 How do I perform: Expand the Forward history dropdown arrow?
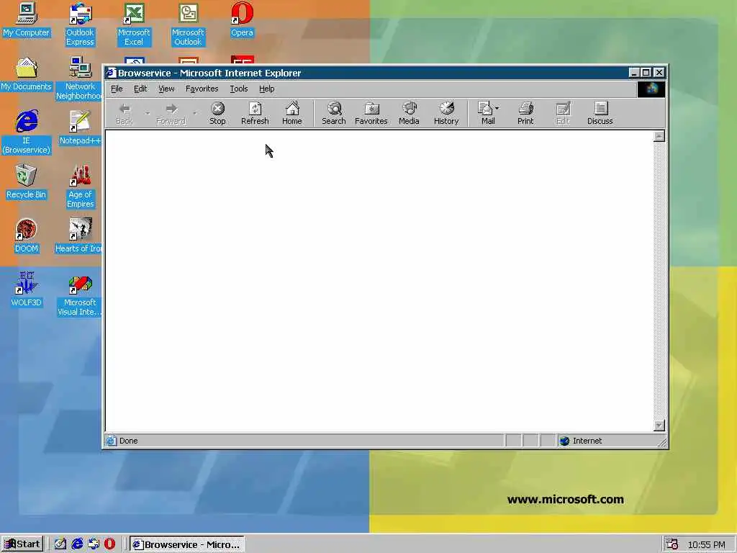pos(194,113)
